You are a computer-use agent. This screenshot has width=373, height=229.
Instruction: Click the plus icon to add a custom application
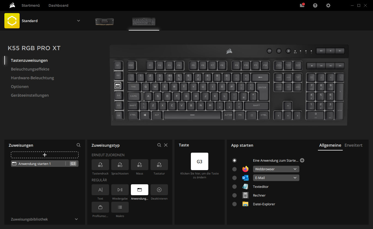(302, 160)
